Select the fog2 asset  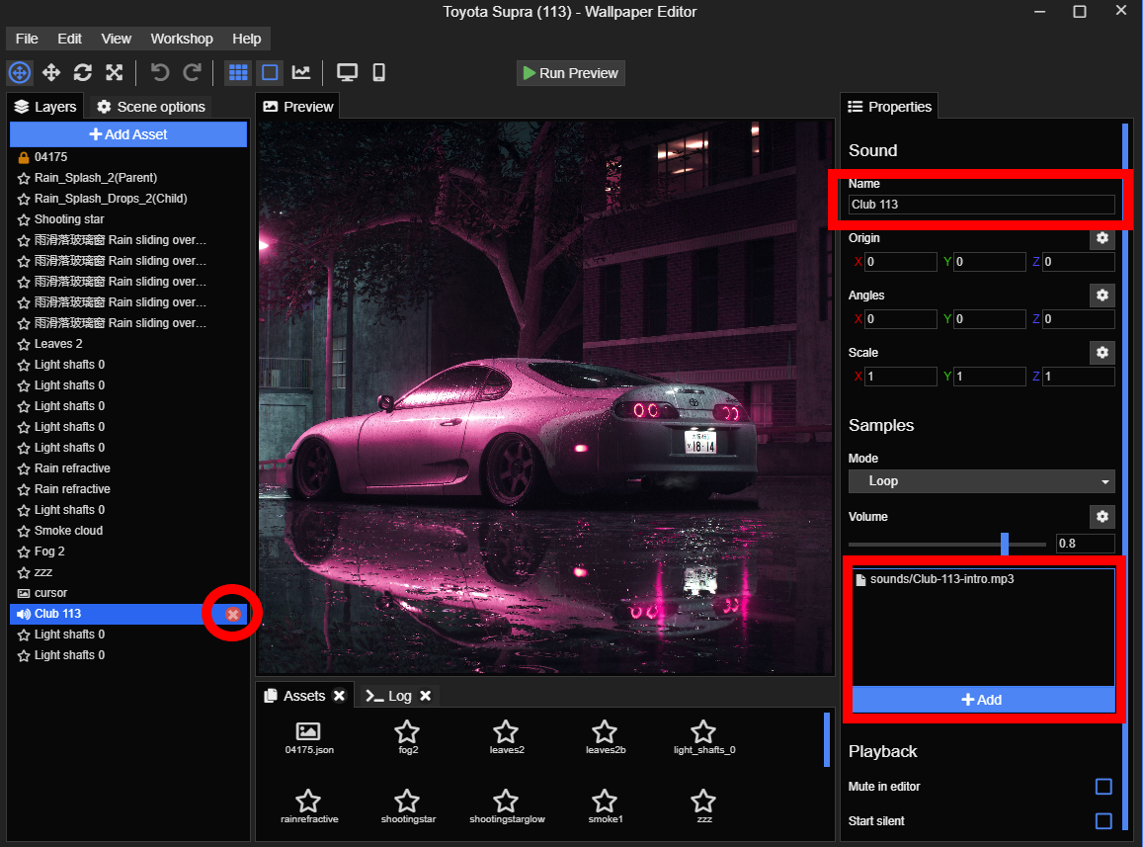coord(407,738)
